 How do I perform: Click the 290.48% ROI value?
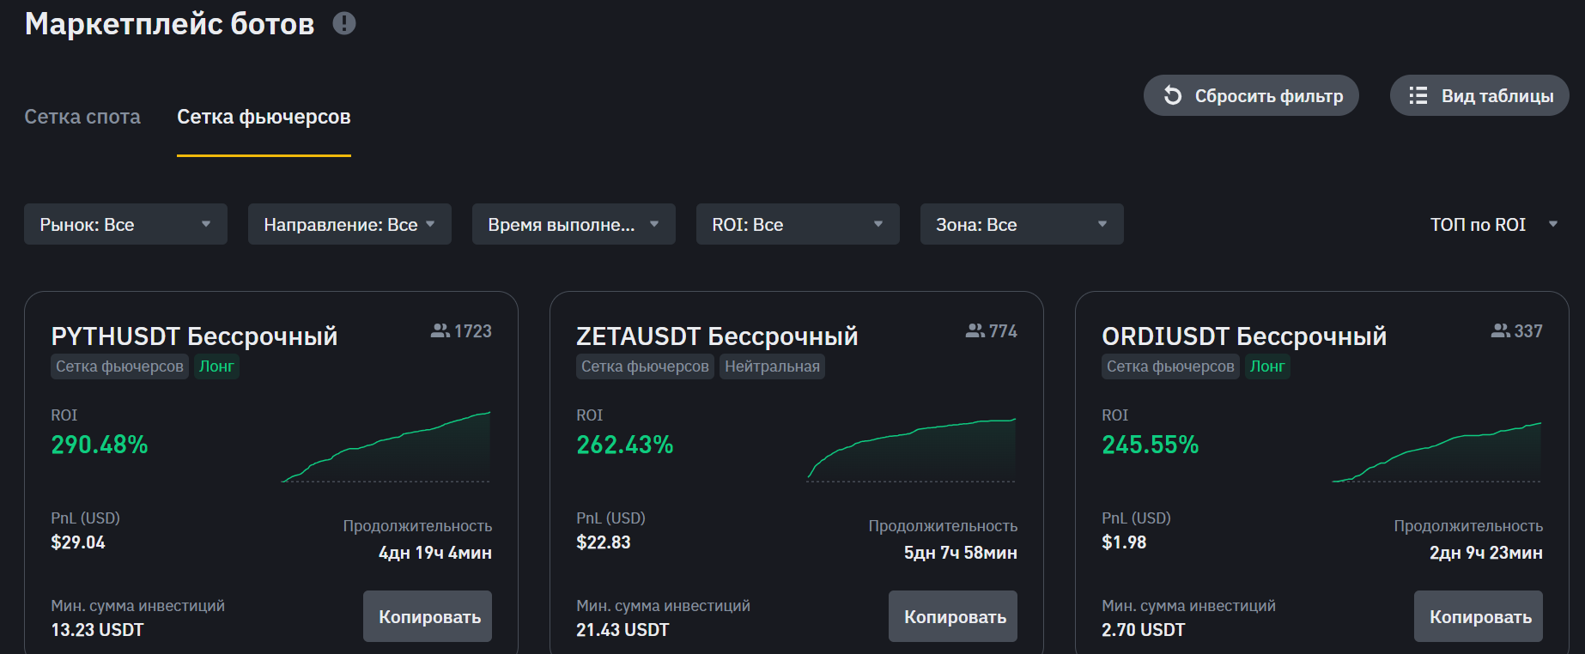[100, 445]
